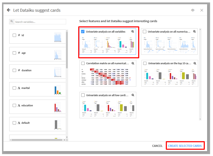Click the text type icon beside default
The image size is (213, 156).
click(19, 123)
